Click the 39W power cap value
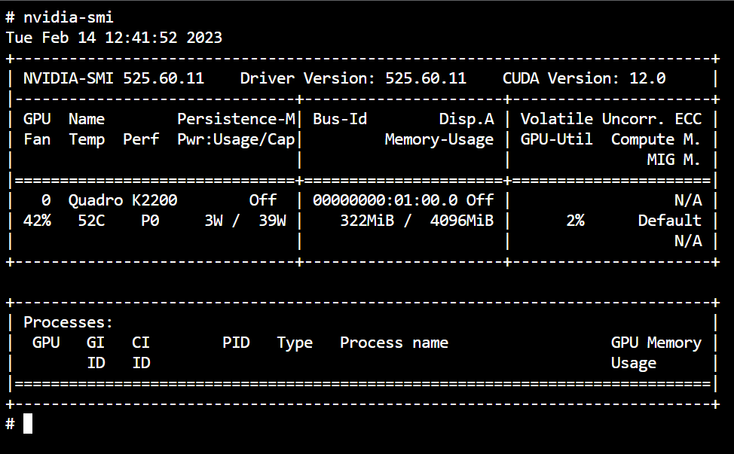This screenshot has width=734, height=454. pos(273,220)
